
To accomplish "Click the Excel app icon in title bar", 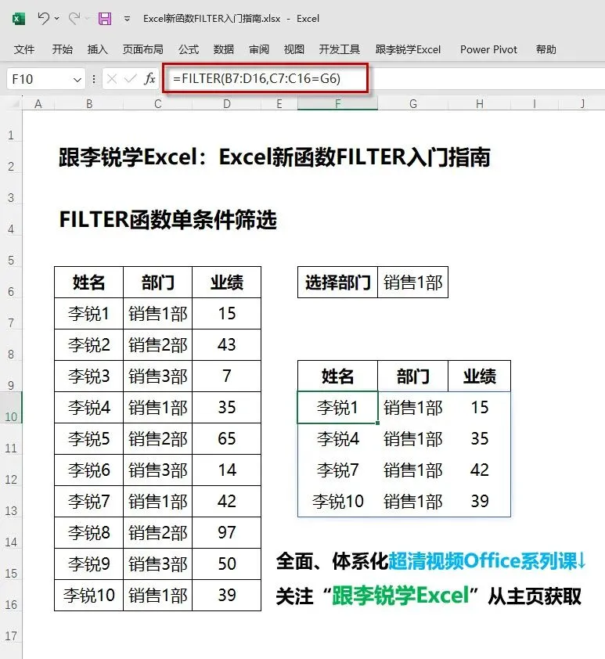I will [18, 19].
